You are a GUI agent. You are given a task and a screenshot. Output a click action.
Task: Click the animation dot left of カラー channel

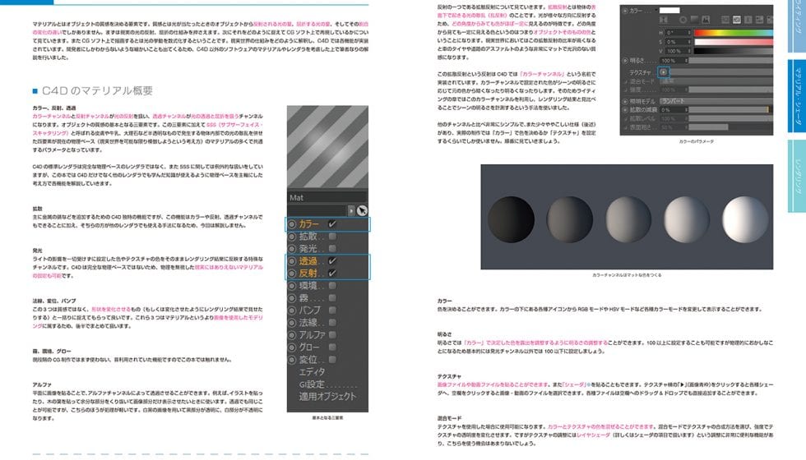tap(292, 224)
